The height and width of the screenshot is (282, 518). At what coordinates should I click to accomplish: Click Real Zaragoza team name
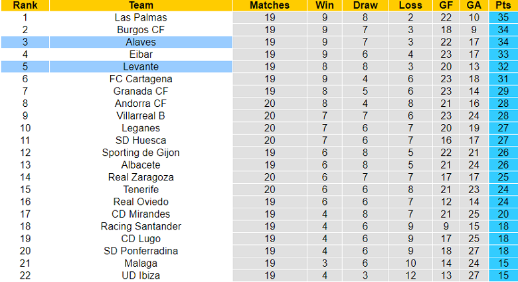point(141,177)
